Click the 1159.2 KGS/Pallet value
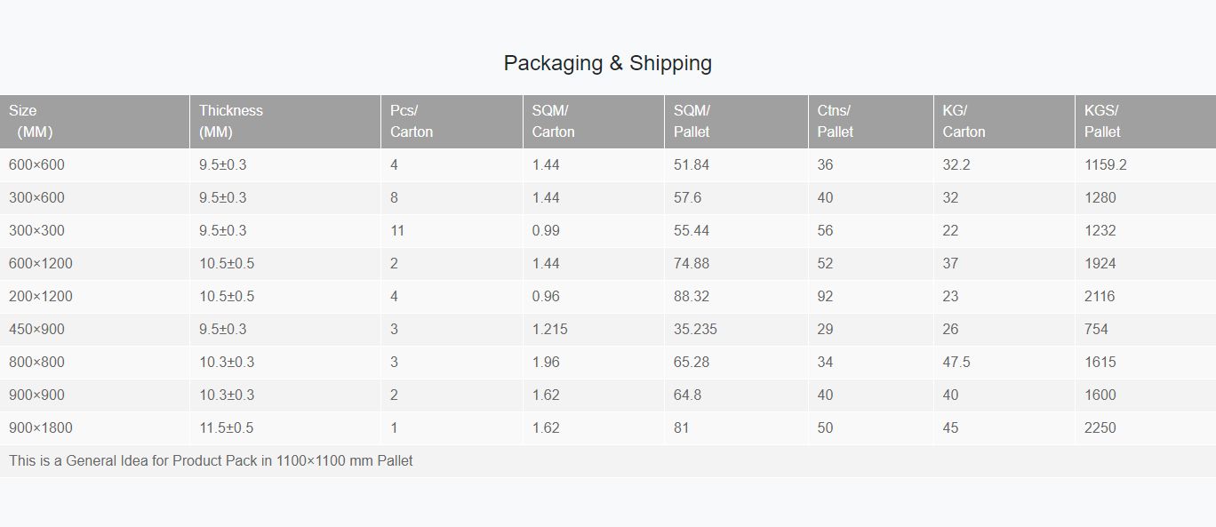1216x527 pixels. click(x=1106, y=165)
